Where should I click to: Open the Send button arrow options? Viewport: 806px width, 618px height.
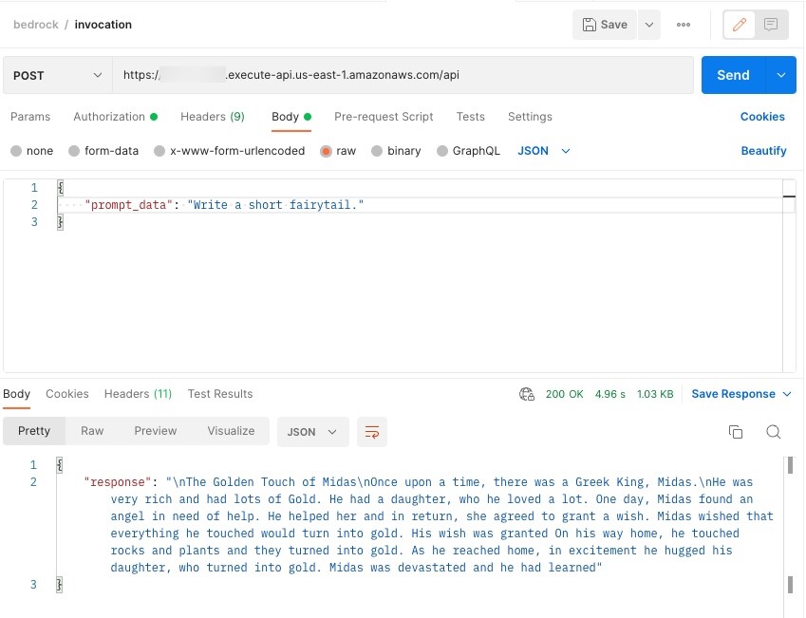click(781, 75)
